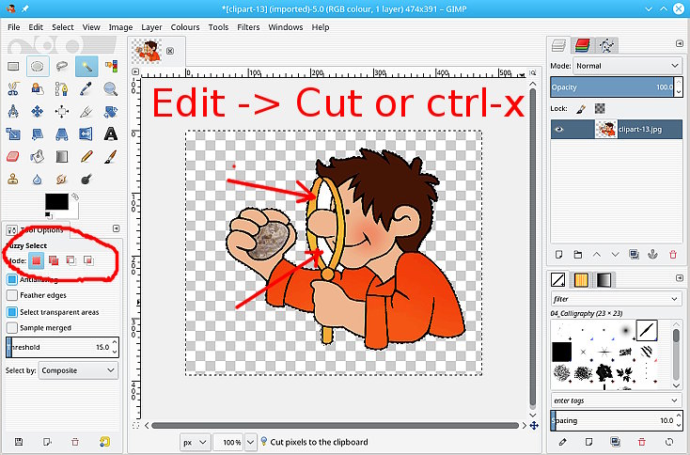
Task: Enable the Feather edges checkbox
Action: click(x=12, y=295)
